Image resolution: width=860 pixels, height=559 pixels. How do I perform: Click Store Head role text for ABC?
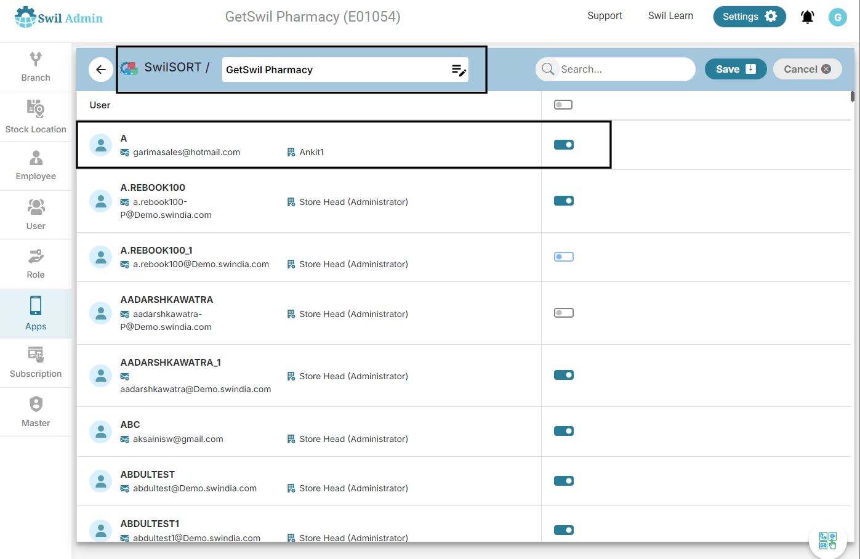click(x=353, y=439)
